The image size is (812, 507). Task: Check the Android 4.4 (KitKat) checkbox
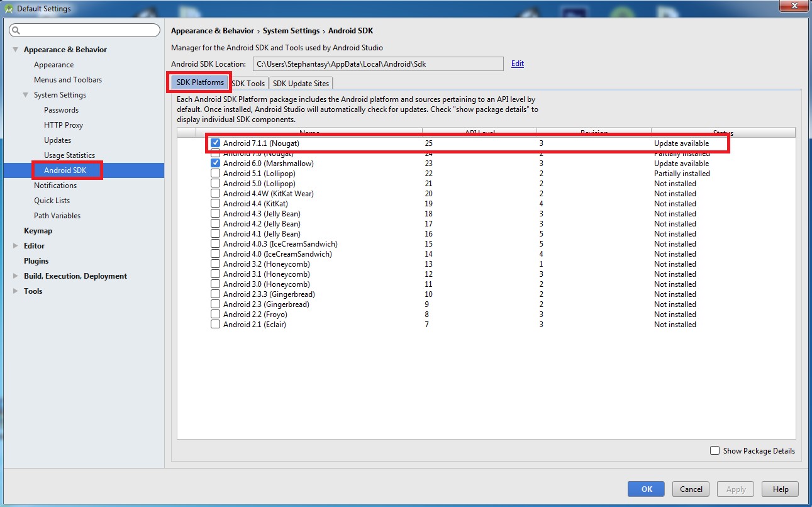pyautogui.click(x=216, y=204)
